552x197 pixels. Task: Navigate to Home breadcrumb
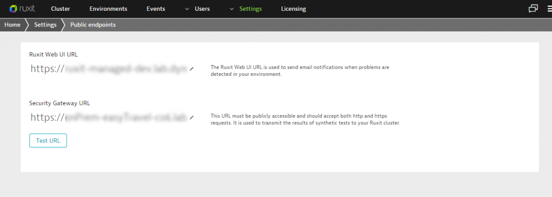click(12, 25)
